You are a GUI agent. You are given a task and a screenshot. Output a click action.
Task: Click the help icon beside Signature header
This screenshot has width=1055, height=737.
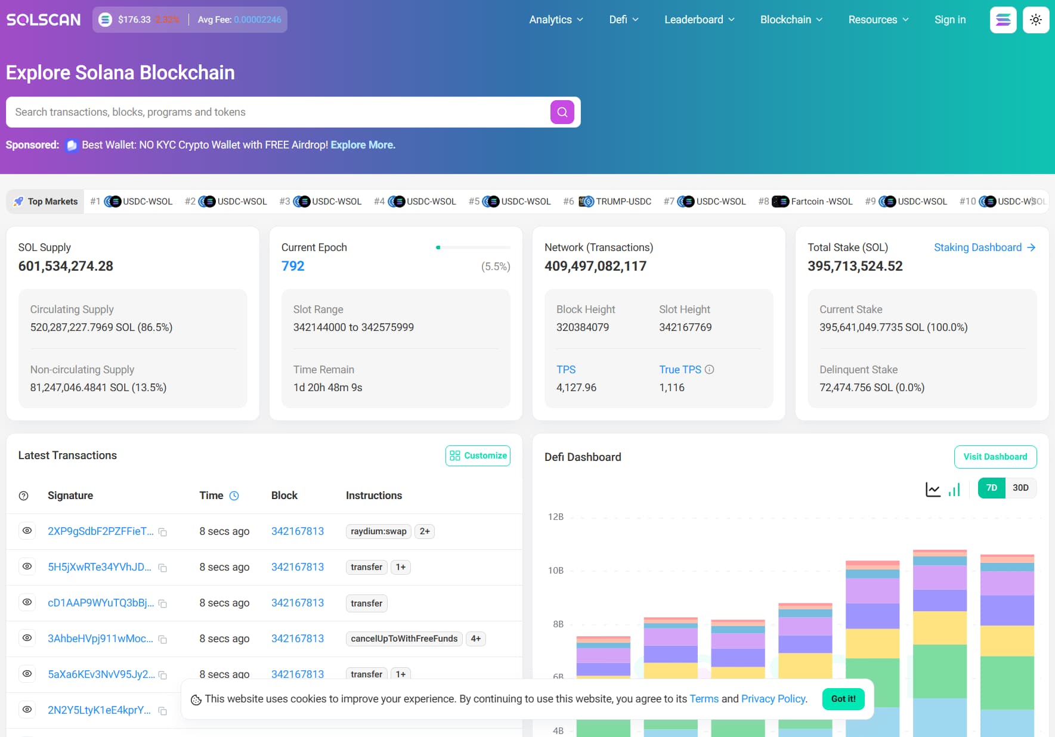point(24,496)
